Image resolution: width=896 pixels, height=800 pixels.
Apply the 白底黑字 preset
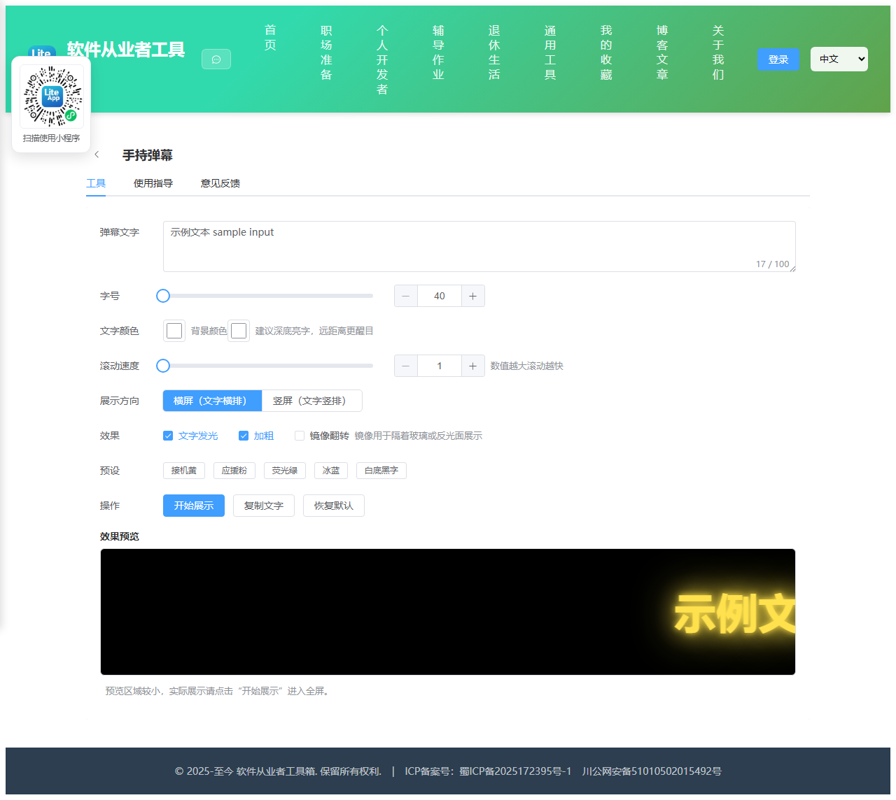click(x=381, y=471)
